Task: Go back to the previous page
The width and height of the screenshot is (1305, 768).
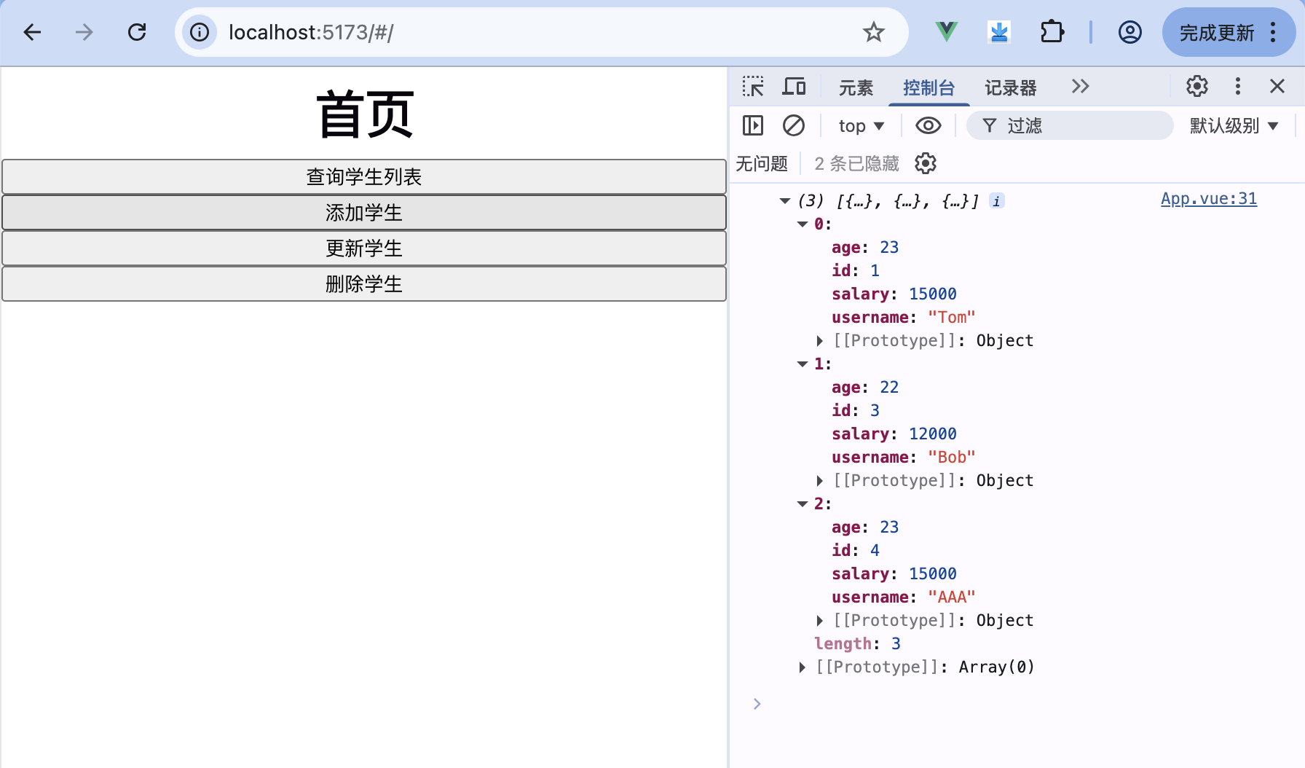Action: click(x=33, y=32)
